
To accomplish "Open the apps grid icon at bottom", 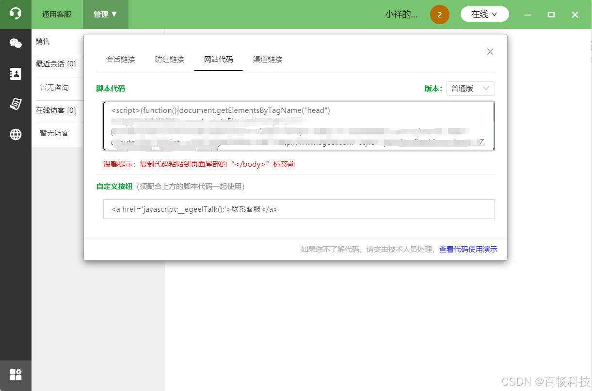I will [16, 375].
